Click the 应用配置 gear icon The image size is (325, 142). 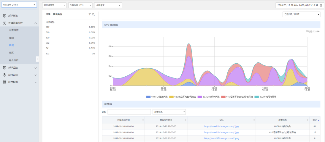pos(4,82)
